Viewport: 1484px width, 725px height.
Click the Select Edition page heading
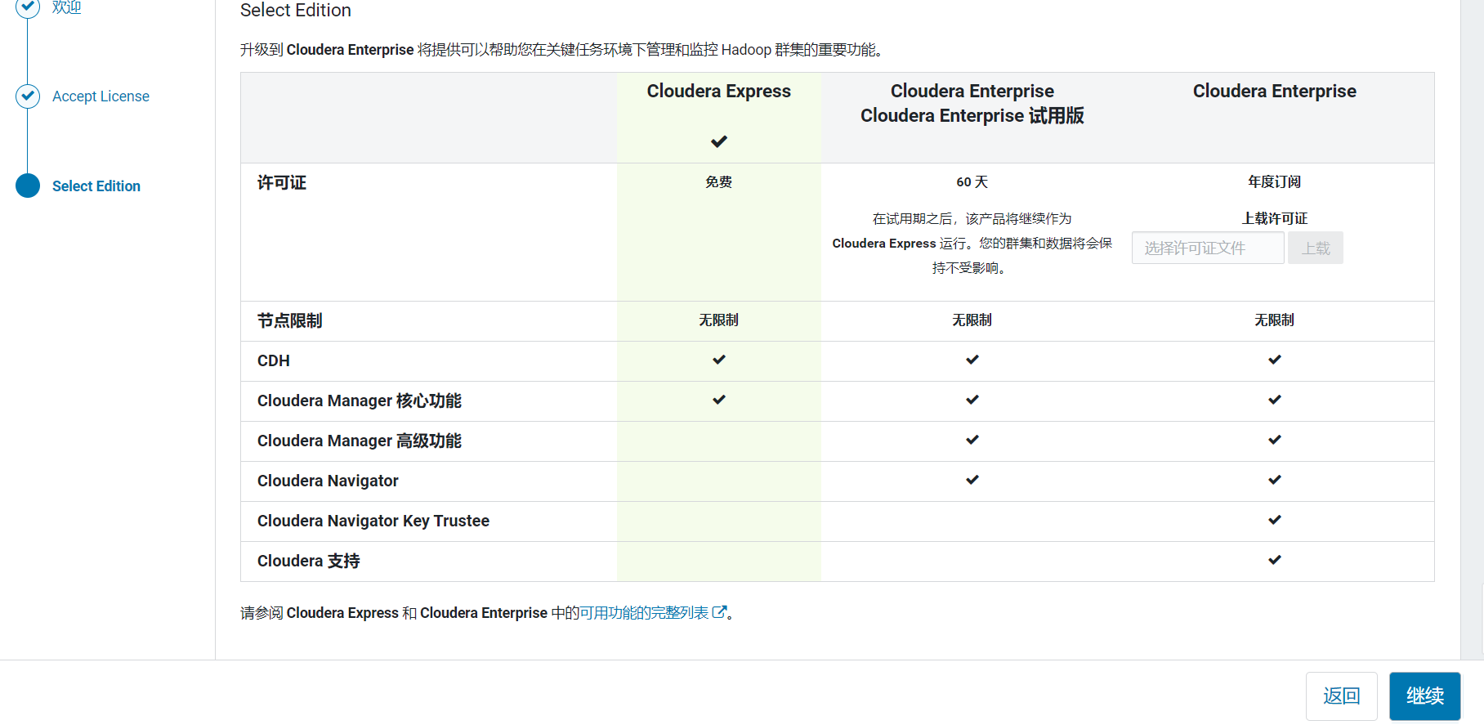point(296,11)
